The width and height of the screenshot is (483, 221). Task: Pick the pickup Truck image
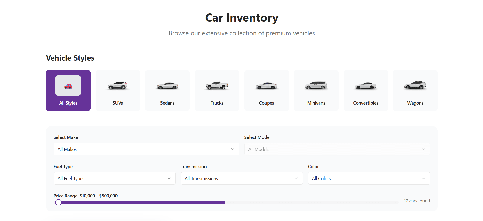tap(217, 85)
